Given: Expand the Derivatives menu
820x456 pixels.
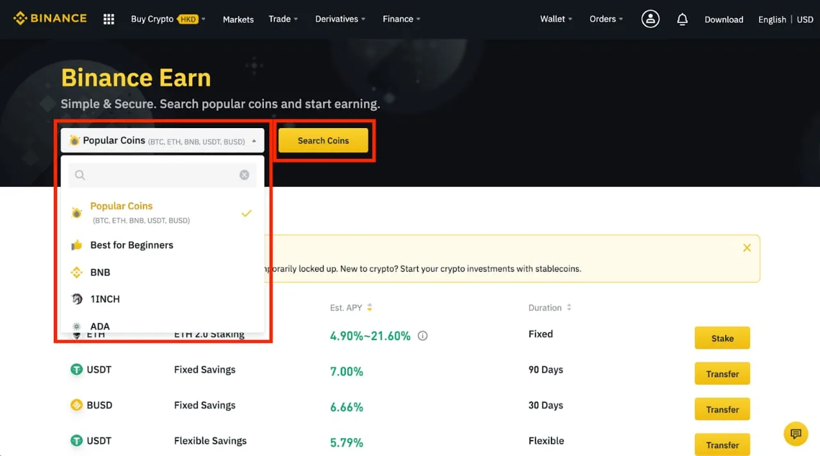Looking at the screenshot, I should click(x=340, y=19).
